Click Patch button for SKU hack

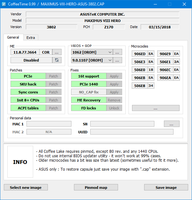54,84
